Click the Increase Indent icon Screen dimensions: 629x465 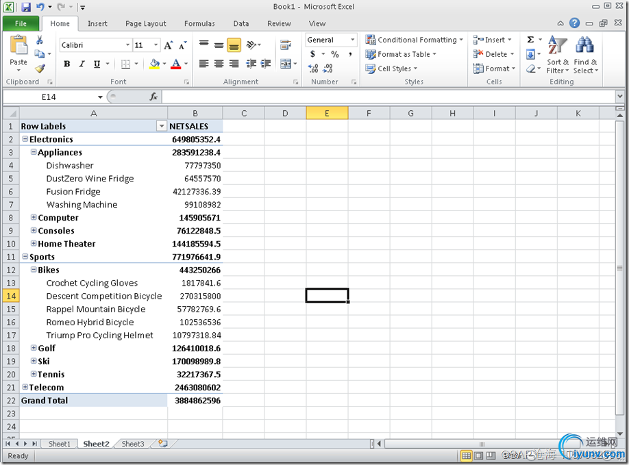266,64
